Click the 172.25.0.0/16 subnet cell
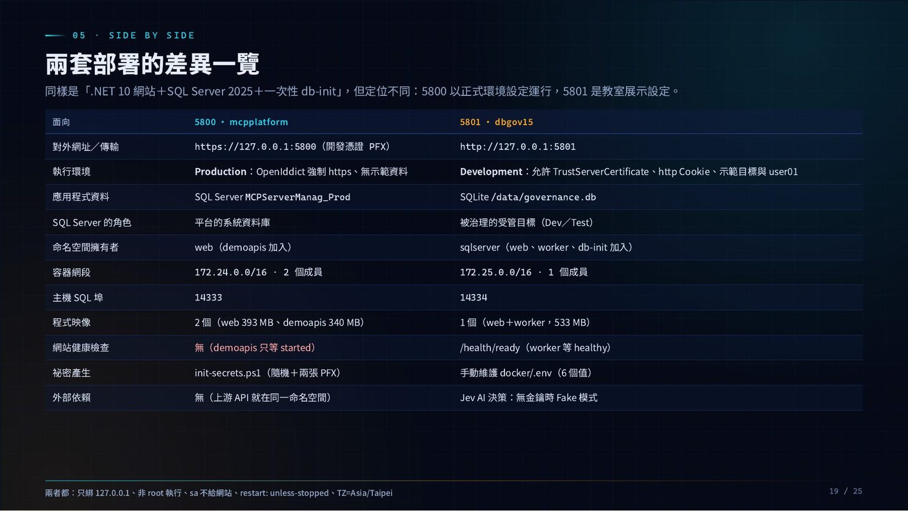Image resolution: width=908 pixels, height=511 pixels. [523, 273]
